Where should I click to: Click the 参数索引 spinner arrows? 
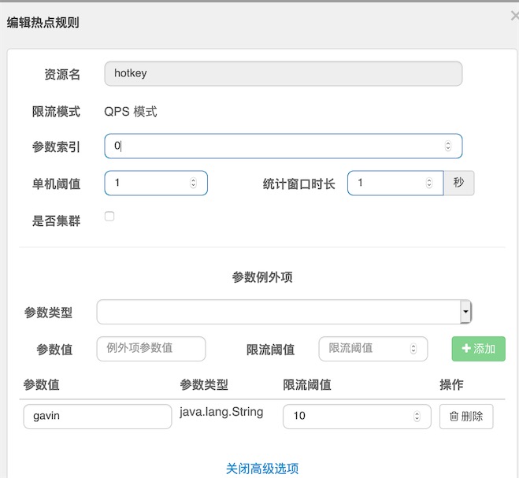pos(448,146)
